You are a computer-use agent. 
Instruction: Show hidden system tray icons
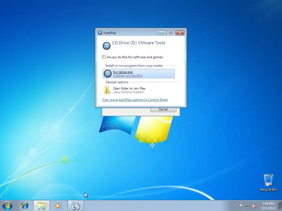pyautogui.click(x=234, y=206)
